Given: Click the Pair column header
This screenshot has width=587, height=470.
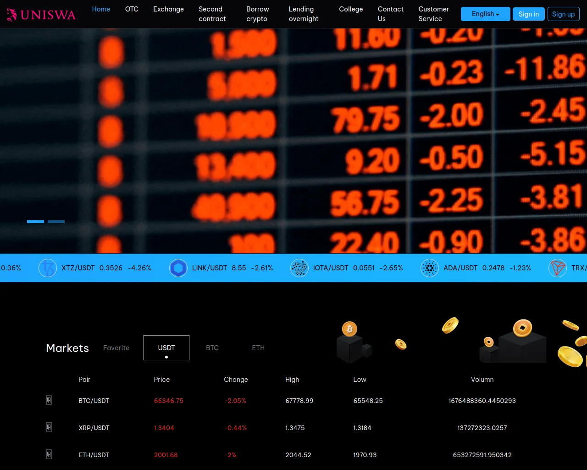Looking at the screenshot, I should (84, 380).
